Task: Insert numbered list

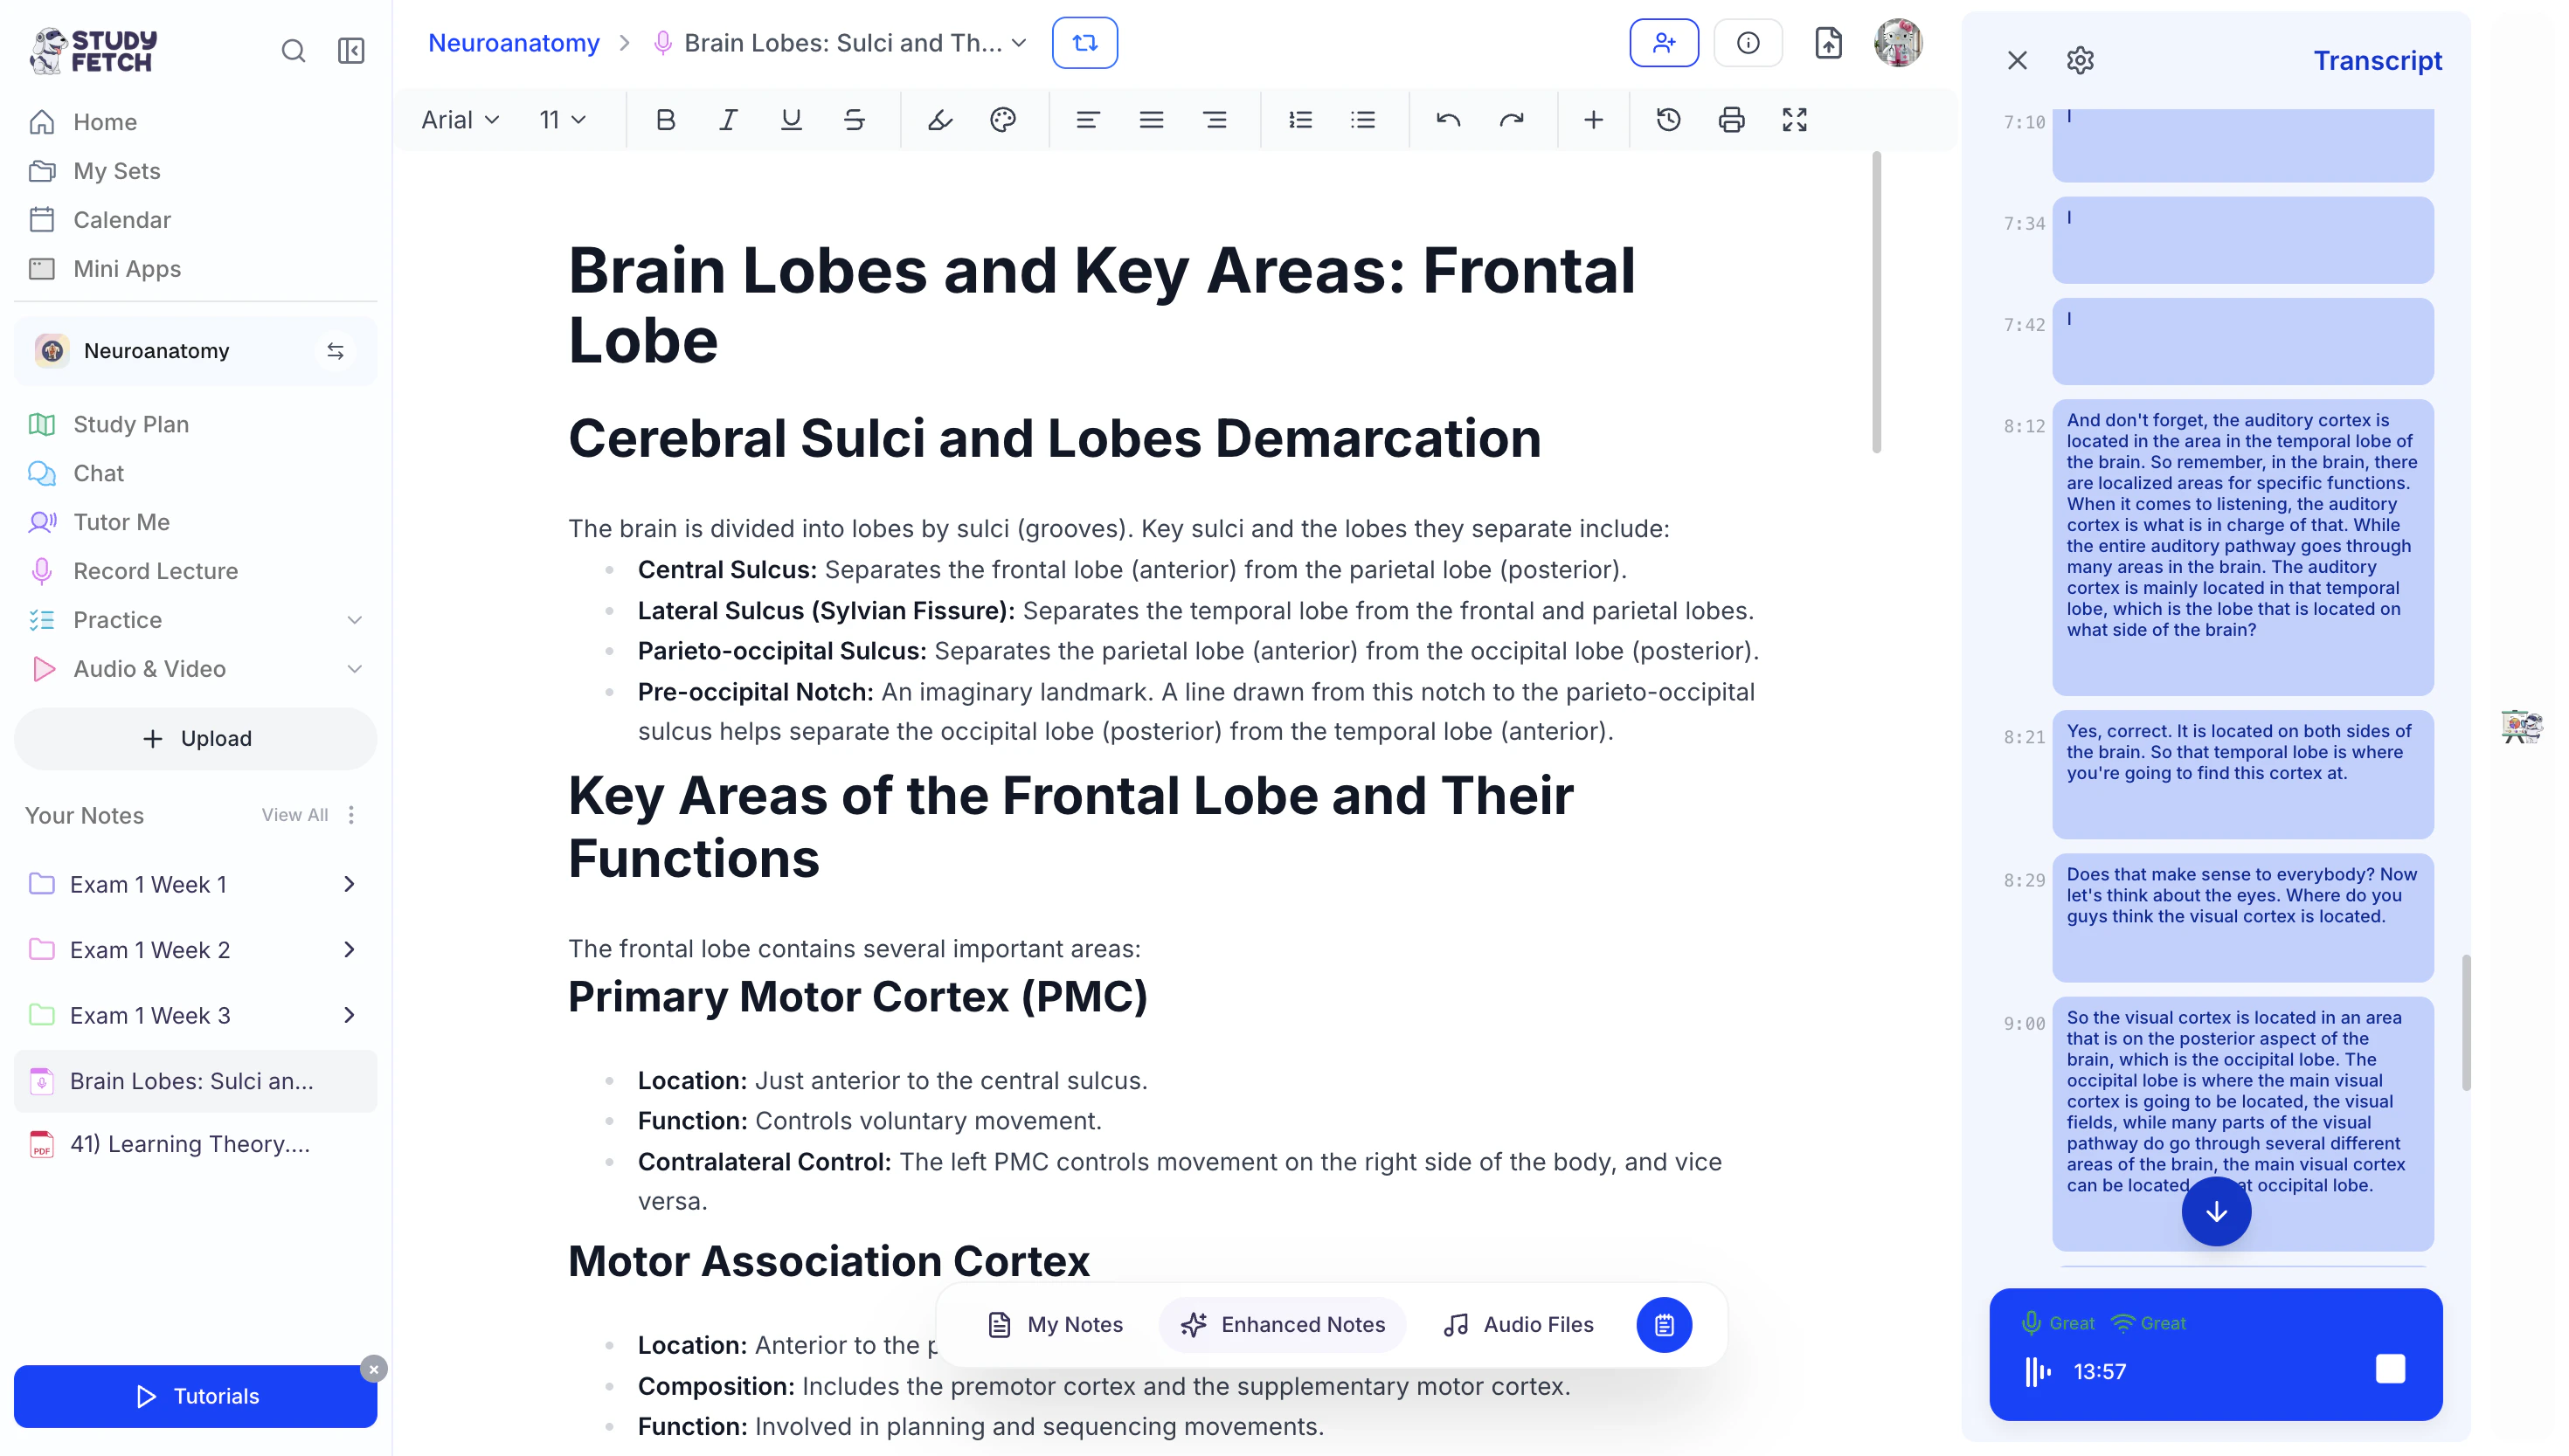Action: point(1299,120)
